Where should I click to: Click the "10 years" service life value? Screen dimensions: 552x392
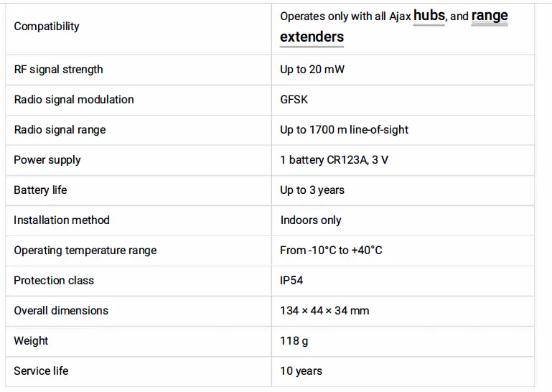301,371
